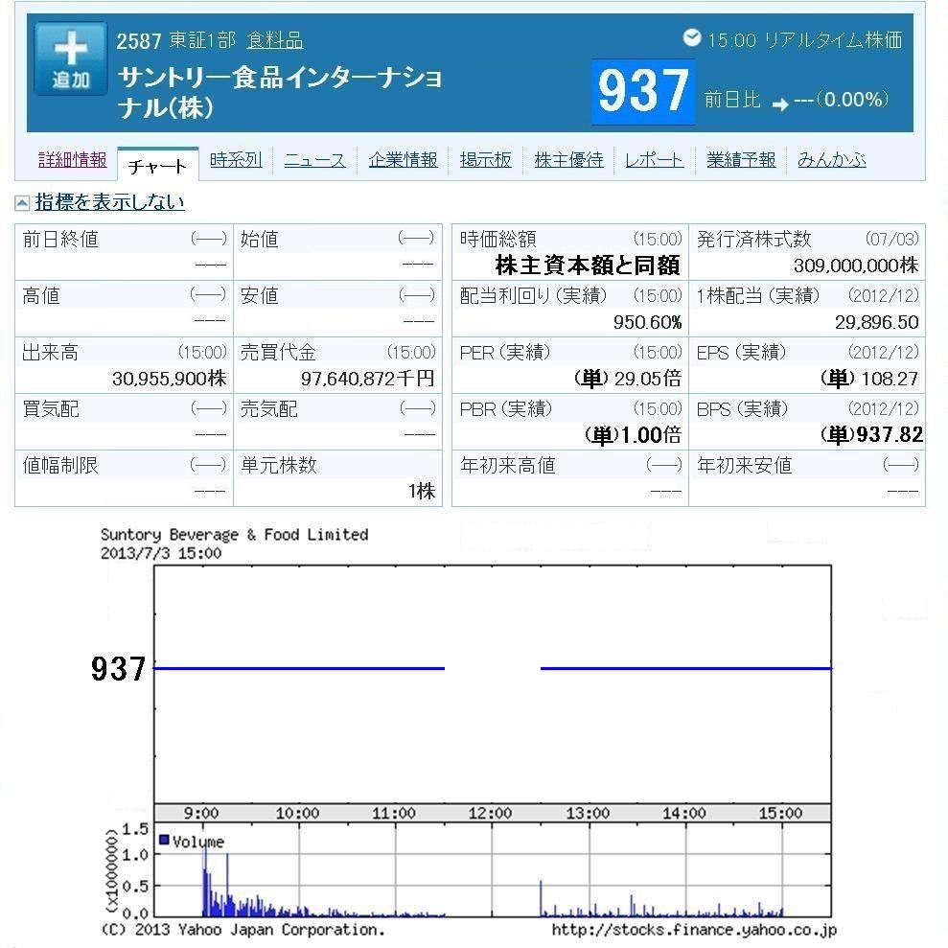This screenshot has height=948, width=948.
Task: Click the 買気配 label
Action: click(x=51, y=408)
